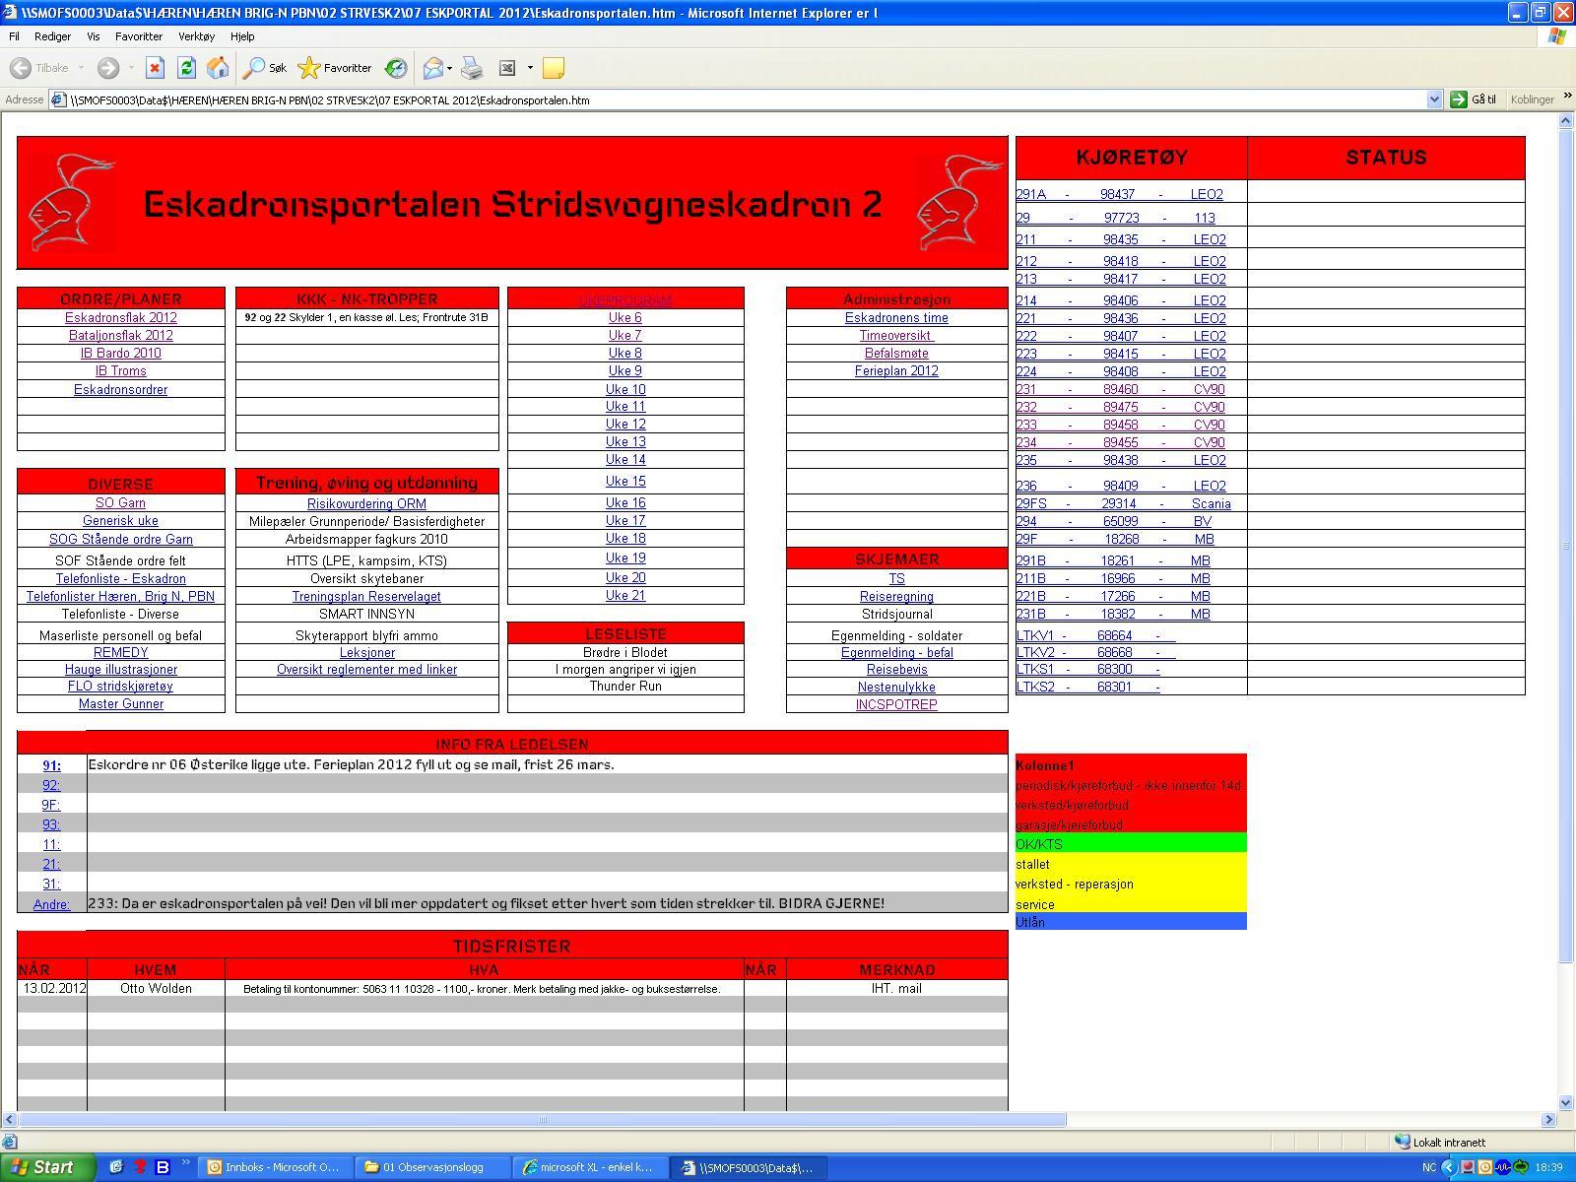Open the Master Gunner link
1576x1182 pixels.
[121, 703]
